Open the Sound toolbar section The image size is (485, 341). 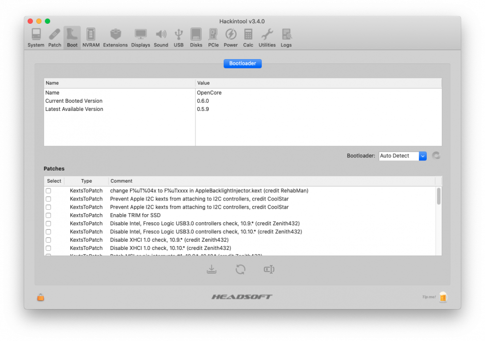coord(161,38)
